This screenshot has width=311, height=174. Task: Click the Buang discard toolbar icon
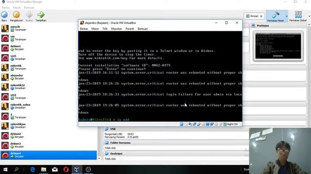pyautogui.click(x=29, y=15)
